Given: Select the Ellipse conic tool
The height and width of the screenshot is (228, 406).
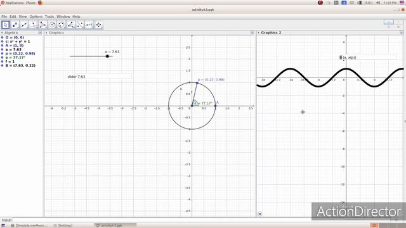Looking at the screenshot, I should [62, 25].
